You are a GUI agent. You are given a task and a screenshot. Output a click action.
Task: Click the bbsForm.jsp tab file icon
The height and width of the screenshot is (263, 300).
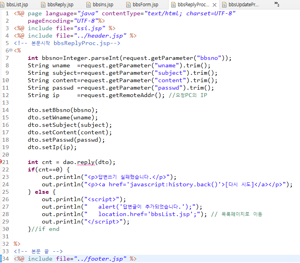point(129,5)
